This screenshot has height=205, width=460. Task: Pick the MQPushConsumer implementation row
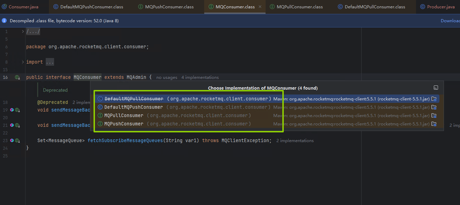coord(267,124)
